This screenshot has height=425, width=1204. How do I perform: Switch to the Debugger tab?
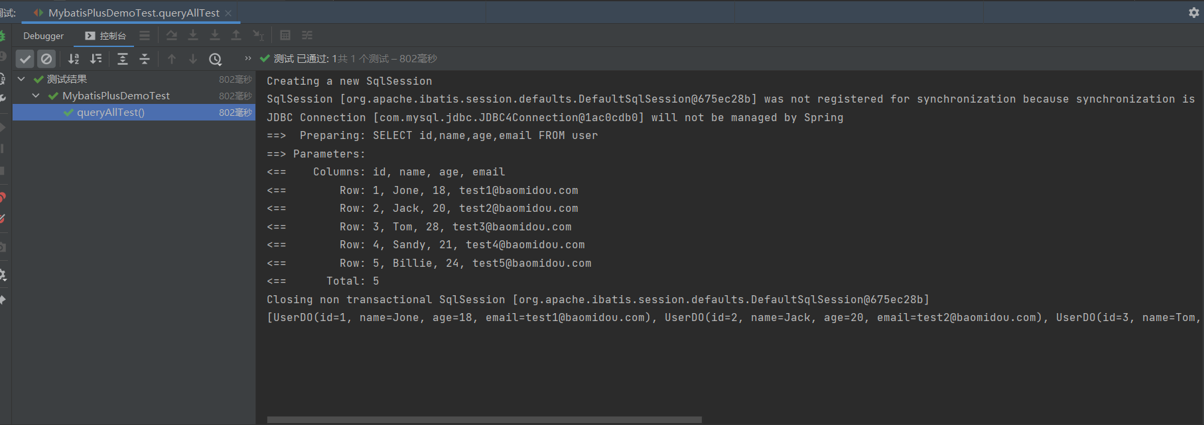[x=43, y=36]
